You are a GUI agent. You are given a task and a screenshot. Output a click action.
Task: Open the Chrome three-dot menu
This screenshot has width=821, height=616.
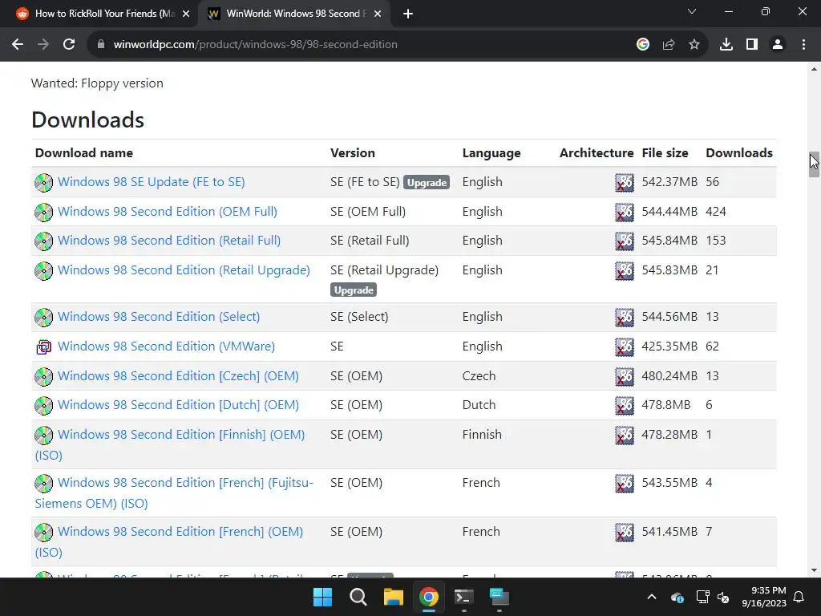[803, 45]
